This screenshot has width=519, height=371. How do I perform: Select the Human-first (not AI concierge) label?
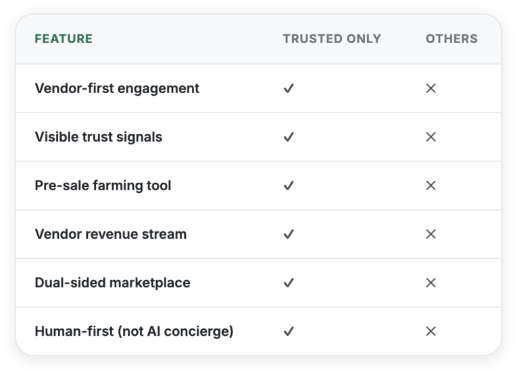(x=134, y=331)
